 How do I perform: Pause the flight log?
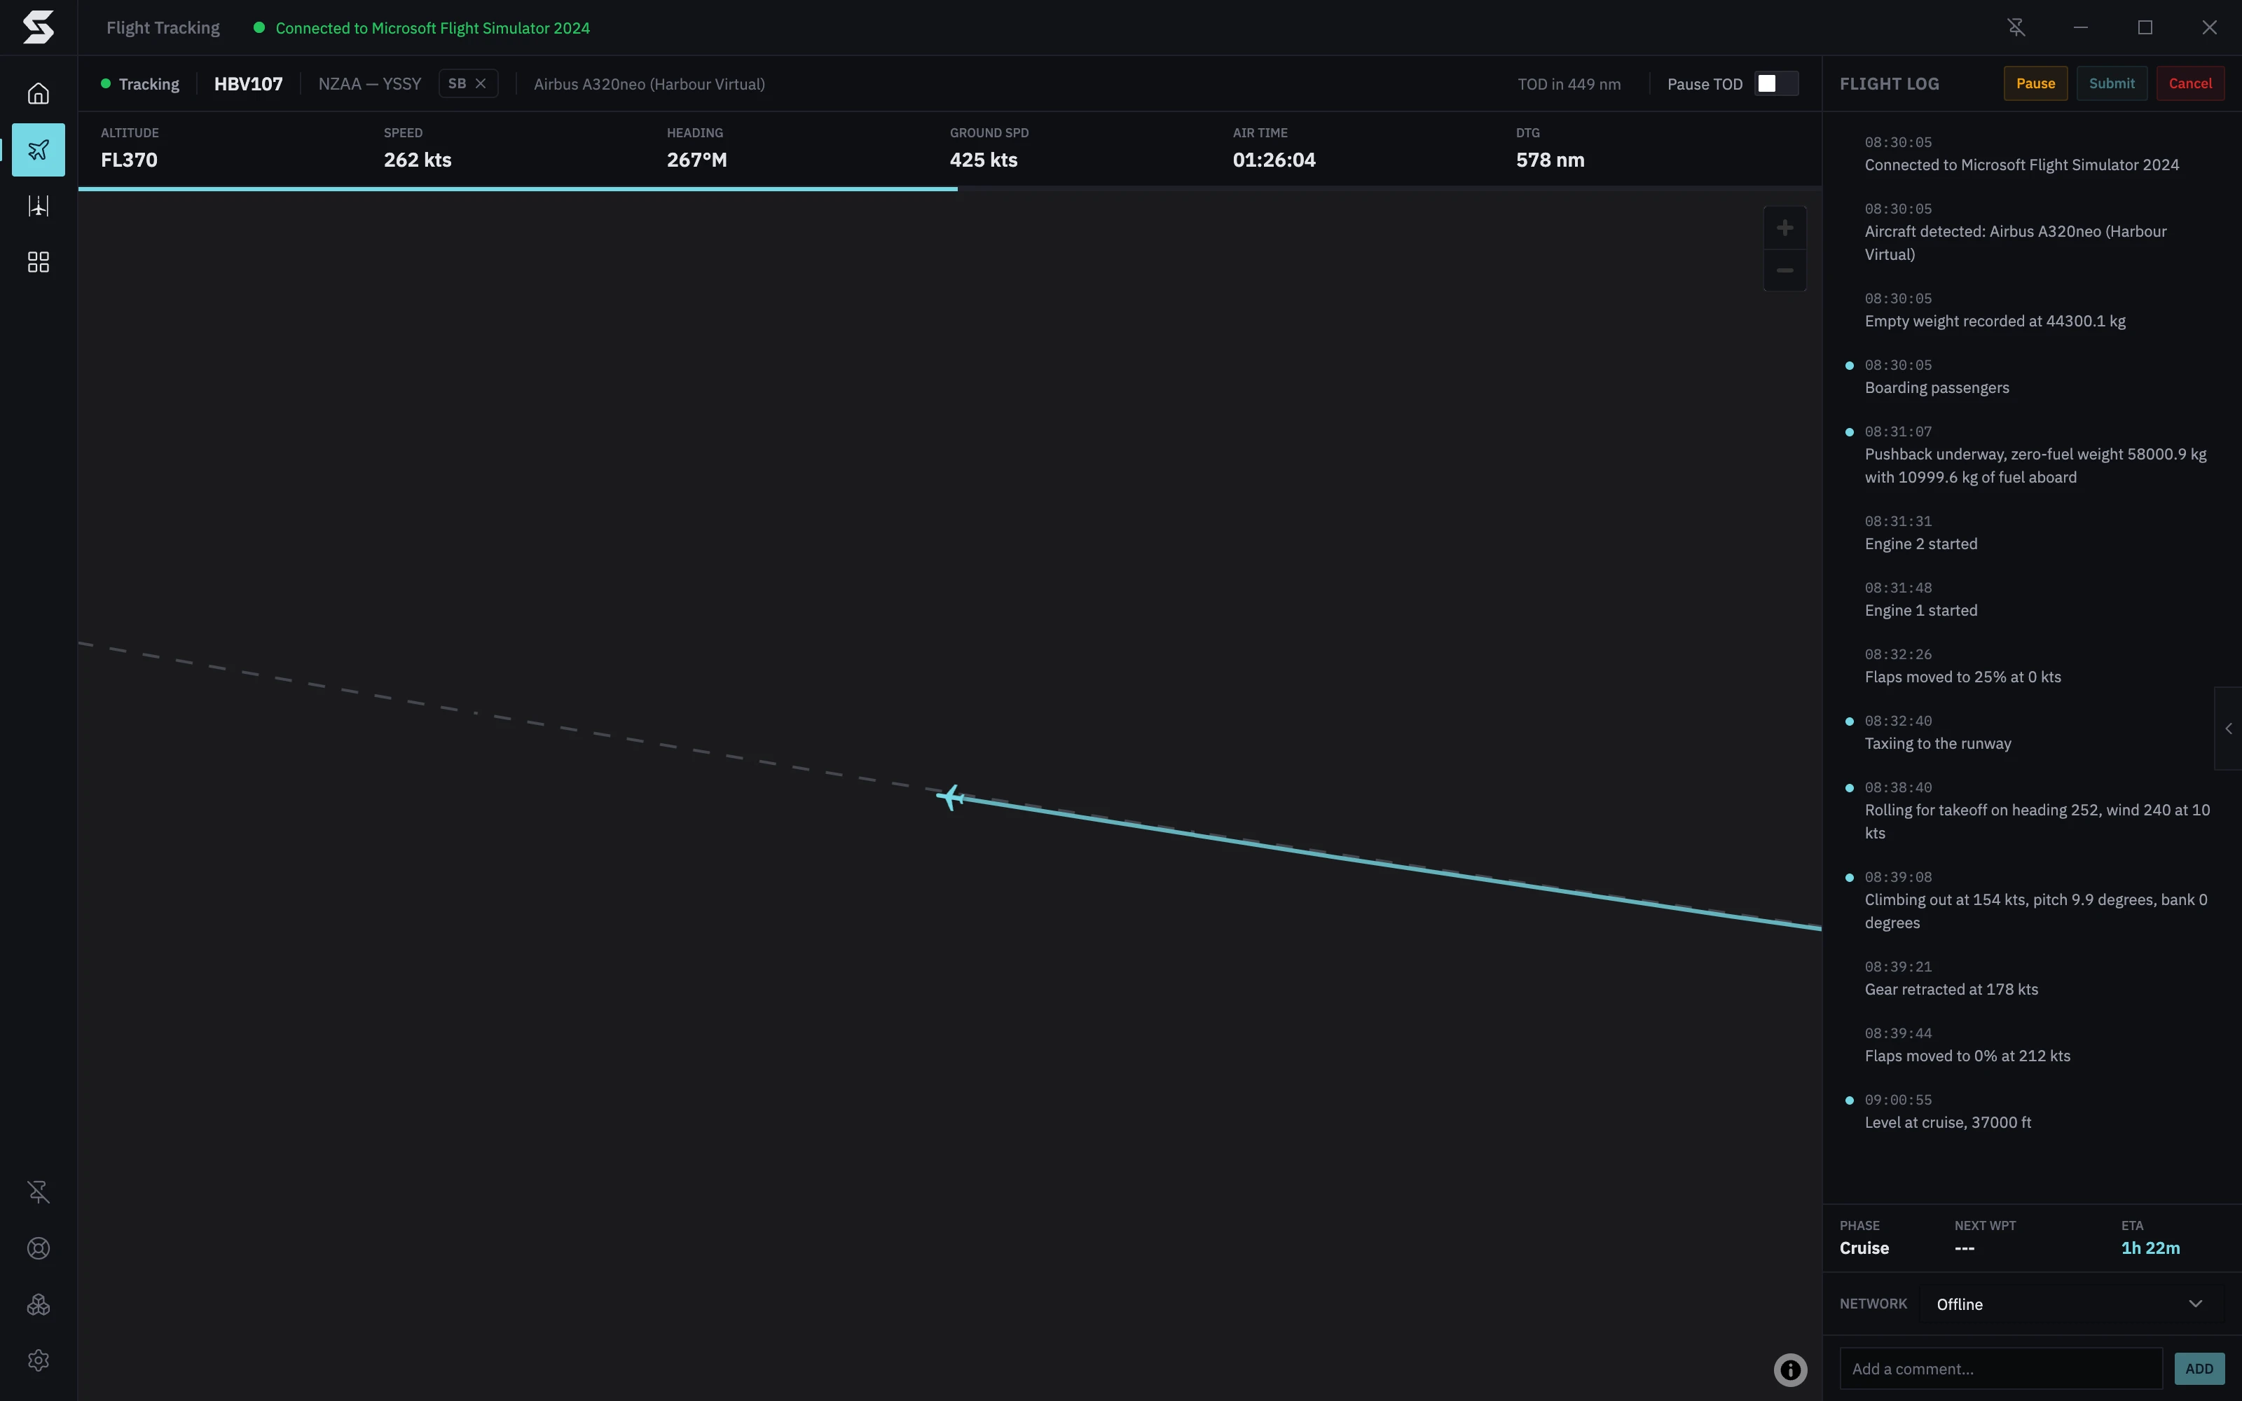coord(2035,83)
